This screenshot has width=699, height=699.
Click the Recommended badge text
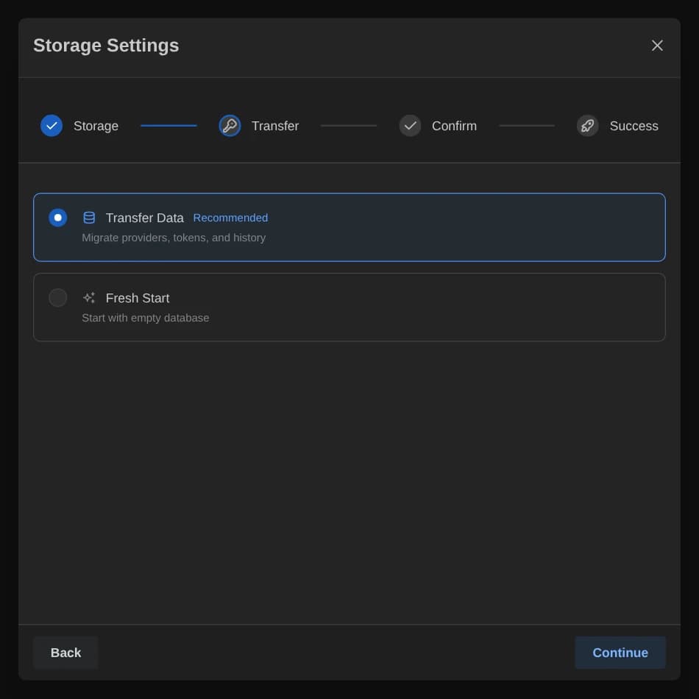230,218
